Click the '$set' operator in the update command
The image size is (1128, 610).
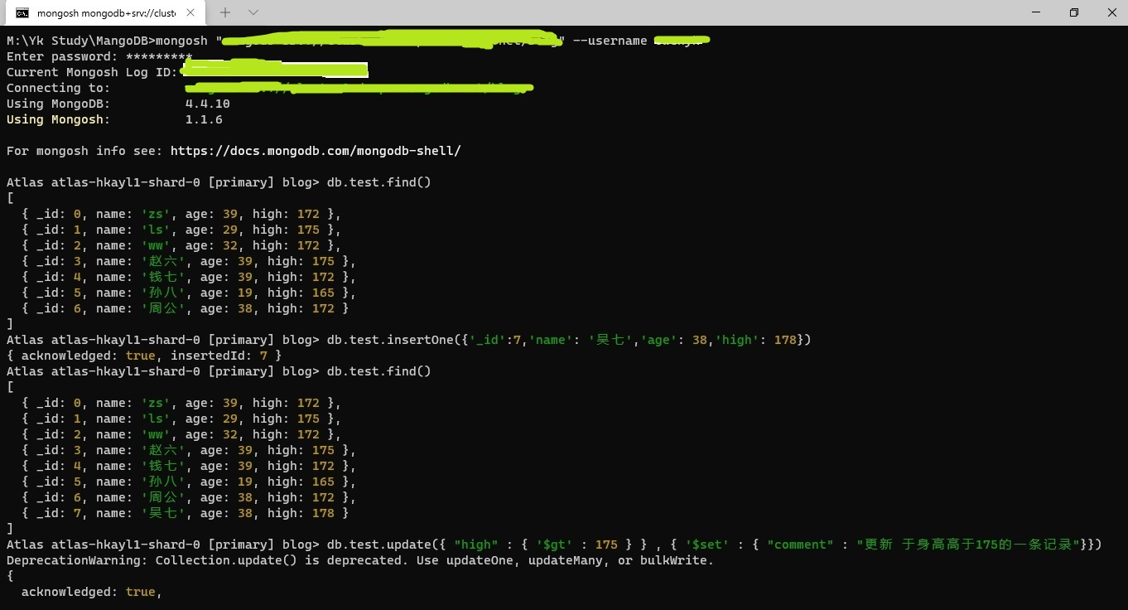point(707,545)
